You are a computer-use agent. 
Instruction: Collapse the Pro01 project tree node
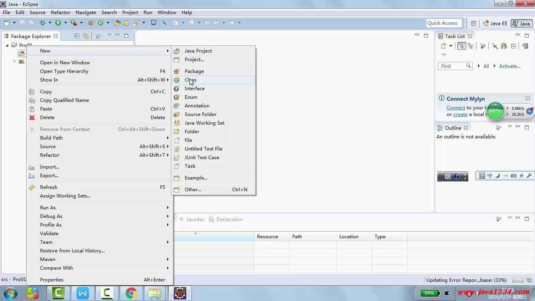pos(7,45)
